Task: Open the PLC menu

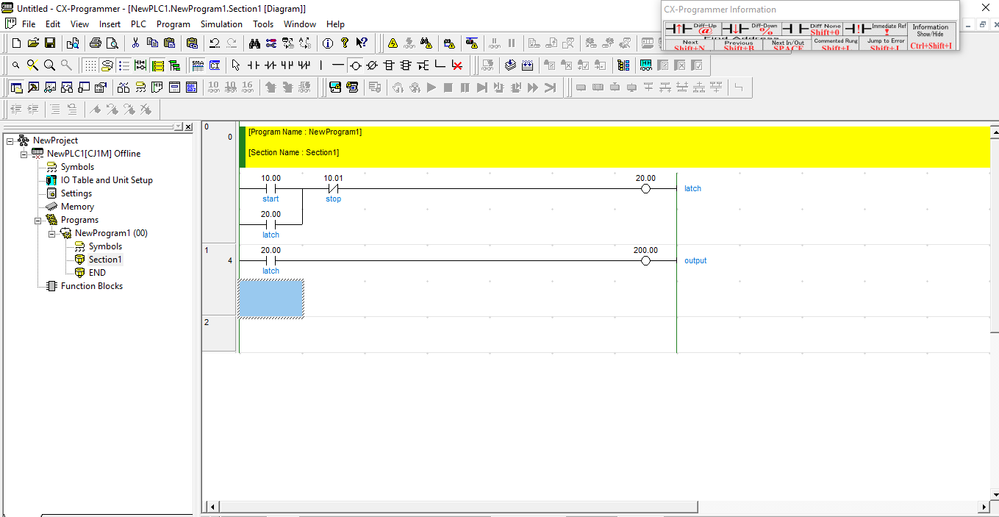Action: pos(138,24)
